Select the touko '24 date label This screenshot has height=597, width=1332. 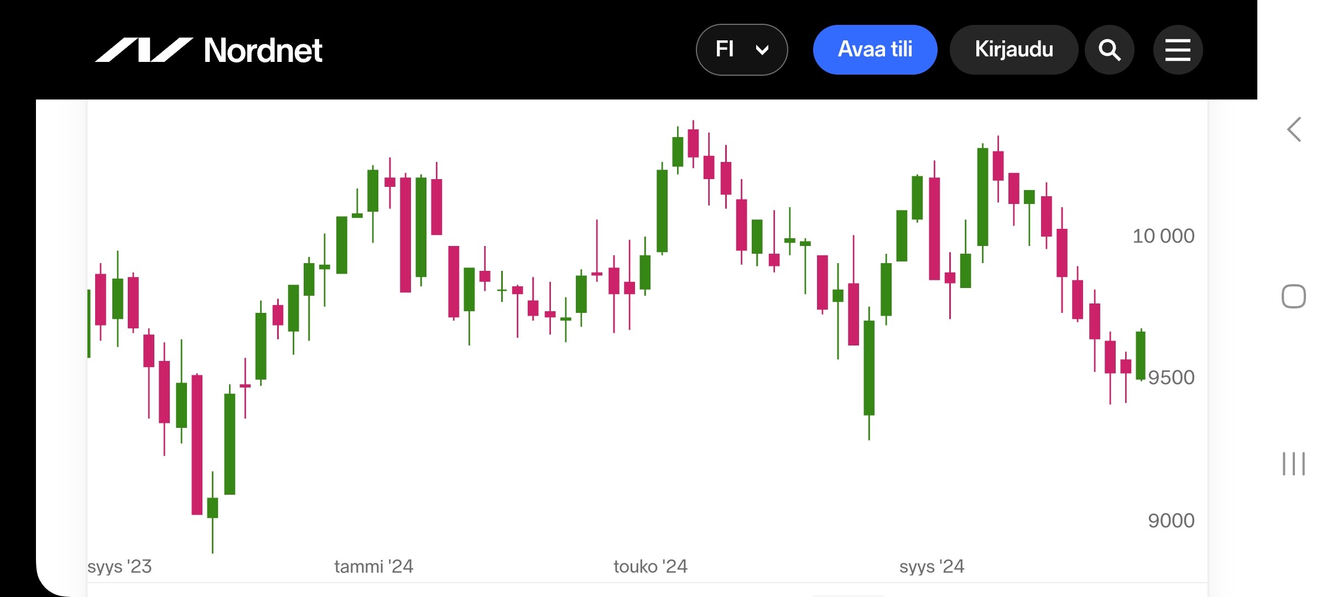tap(650, 567)
